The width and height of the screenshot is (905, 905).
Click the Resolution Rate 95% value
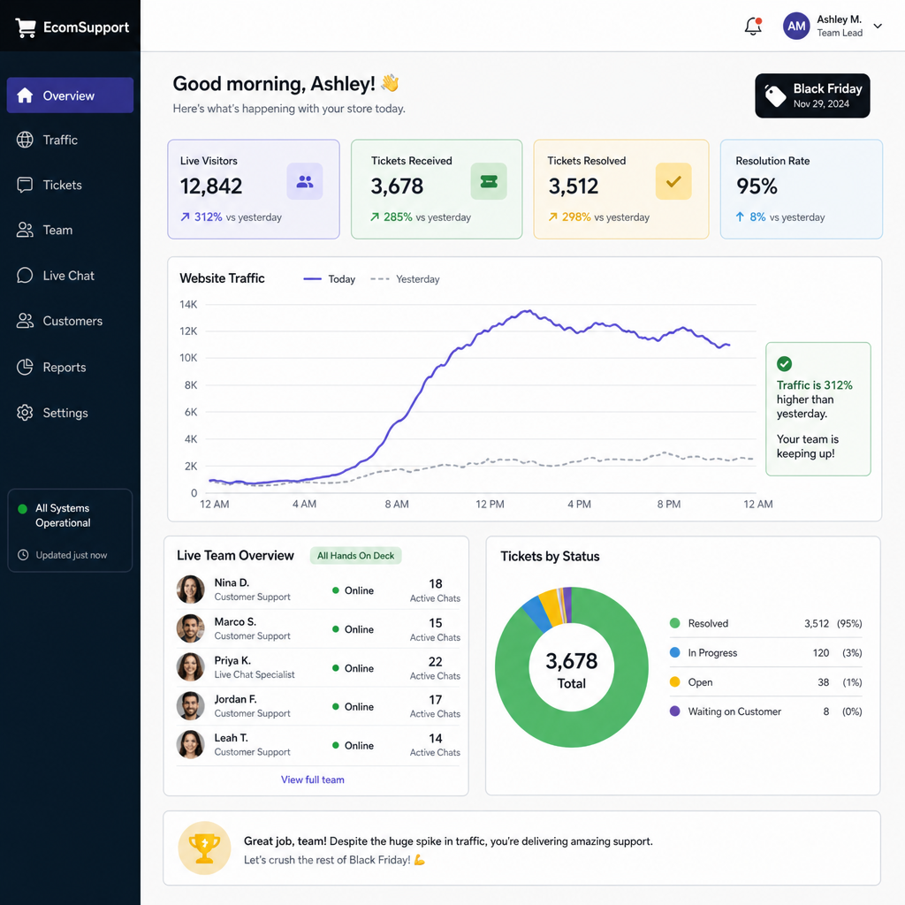pyautogui.click(x=757, y=186)
